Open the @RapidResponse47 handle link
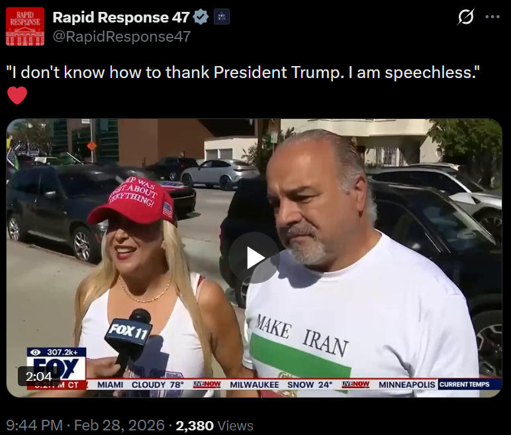The width and height of the screenshot is (511, 435). click(x=122, y=36)
